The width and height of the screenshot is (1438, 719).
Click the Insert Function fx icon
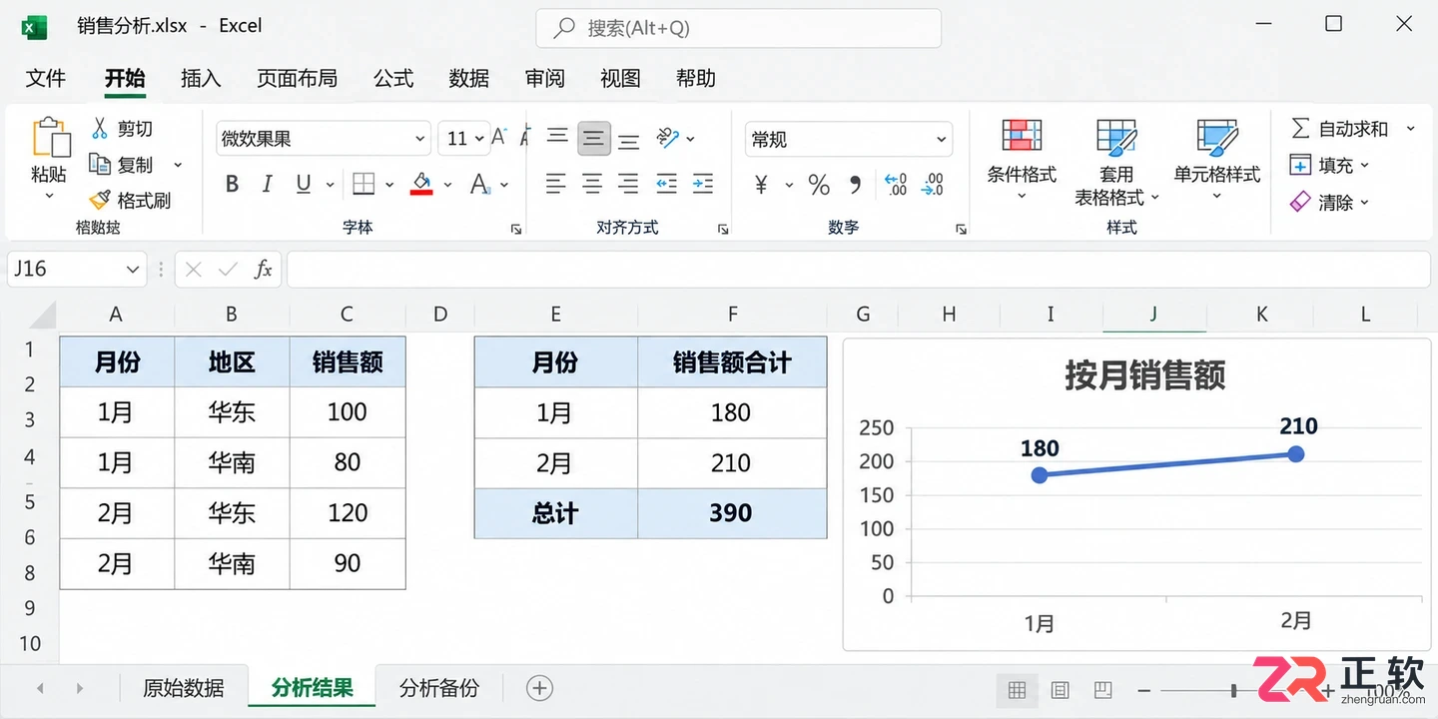[x=263, y=269]
